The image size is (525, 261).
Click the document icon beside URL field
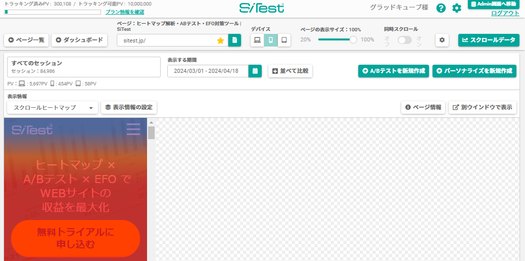coord(235,40)
